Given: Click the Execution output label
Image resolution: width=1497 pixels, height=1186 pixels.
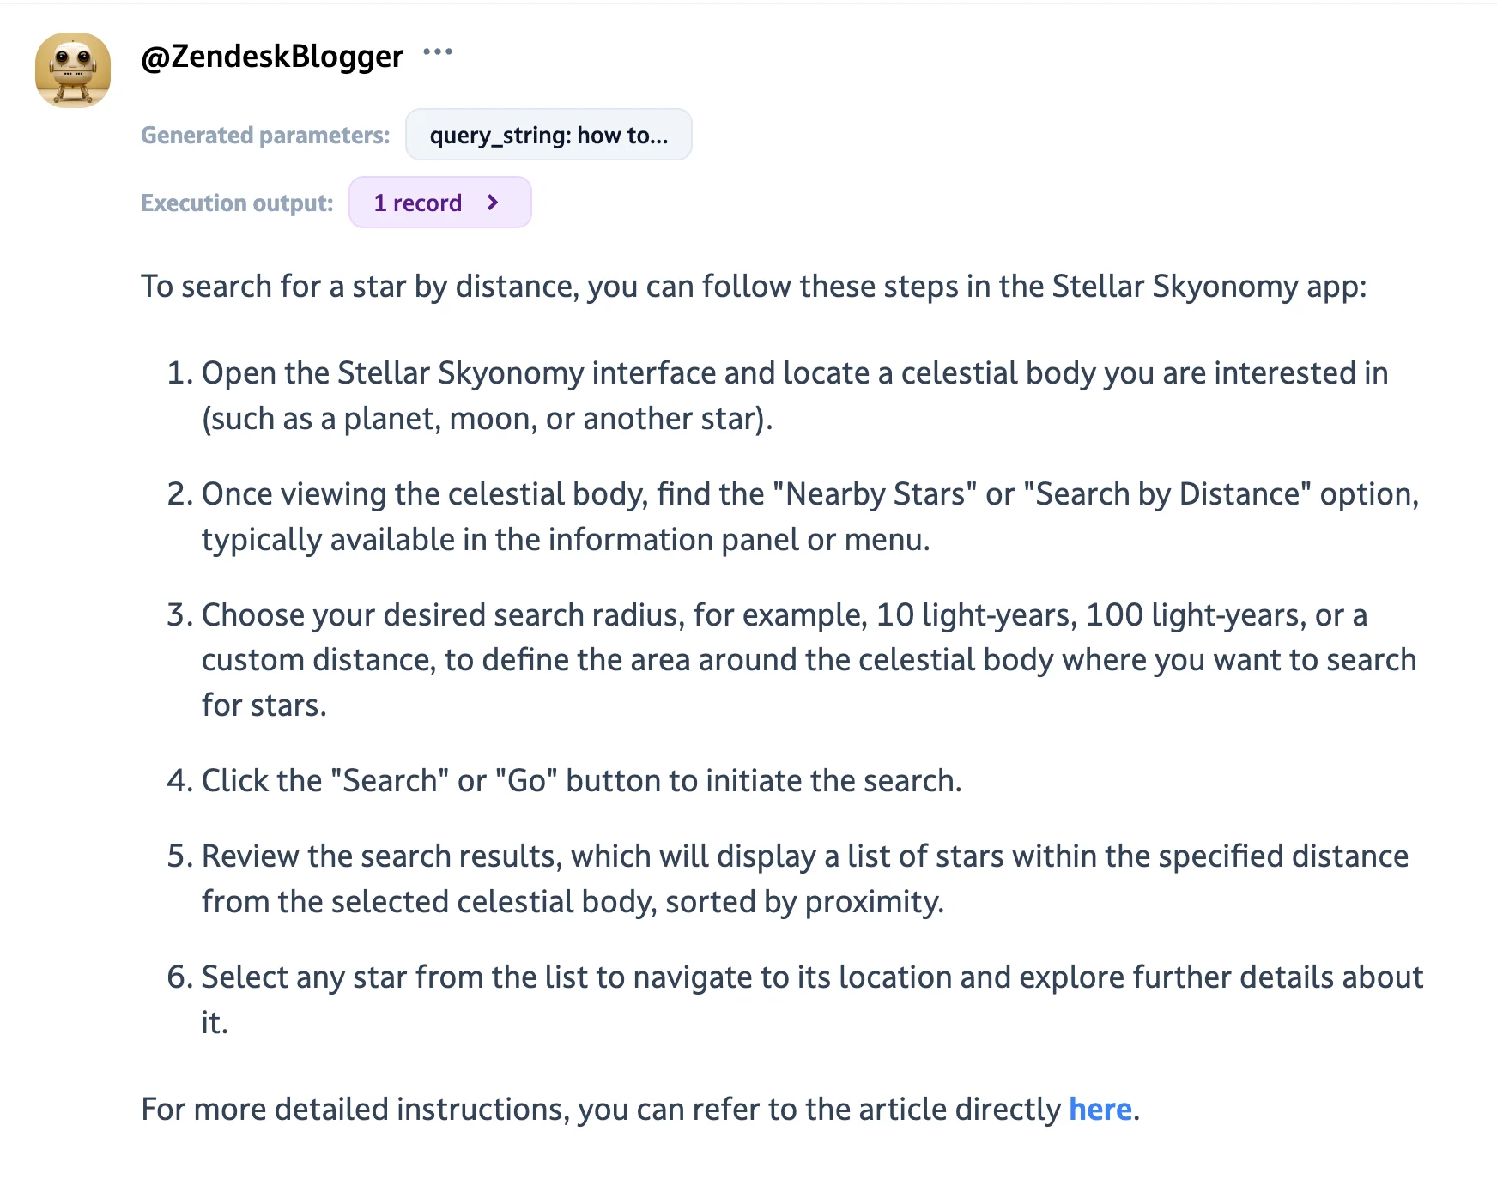Looking at the screenshot, I should tap(236, 203).
